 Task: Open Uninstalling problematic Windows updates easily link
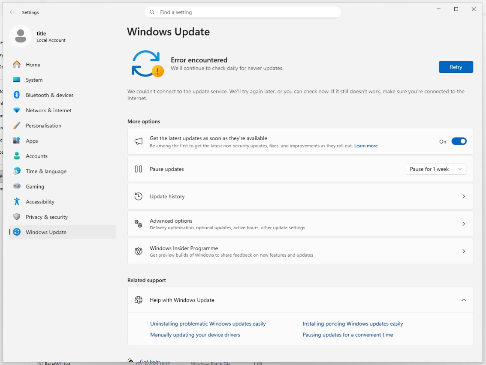click(x=208, y=323)
